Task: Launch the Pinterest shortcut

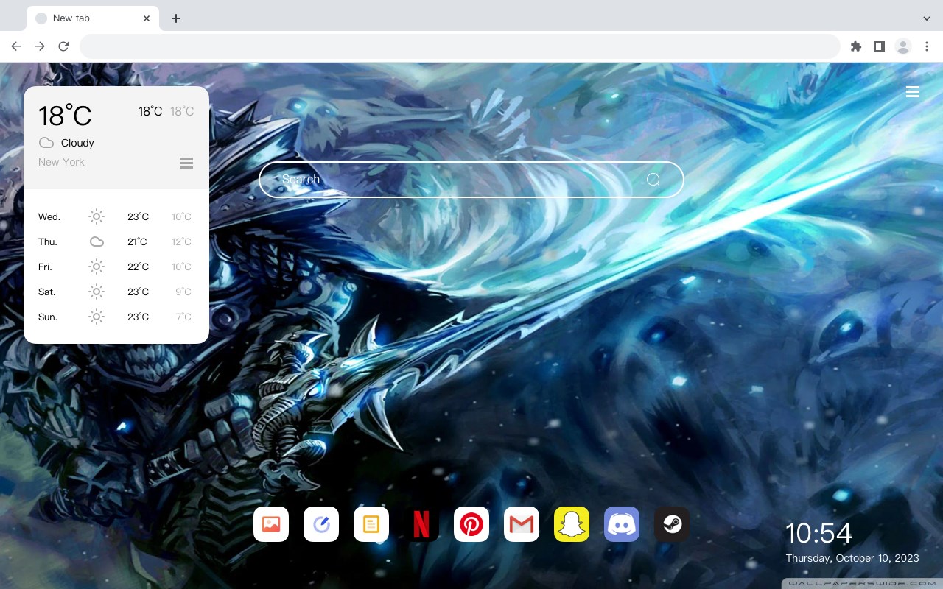Action: (x=471, y=524)
